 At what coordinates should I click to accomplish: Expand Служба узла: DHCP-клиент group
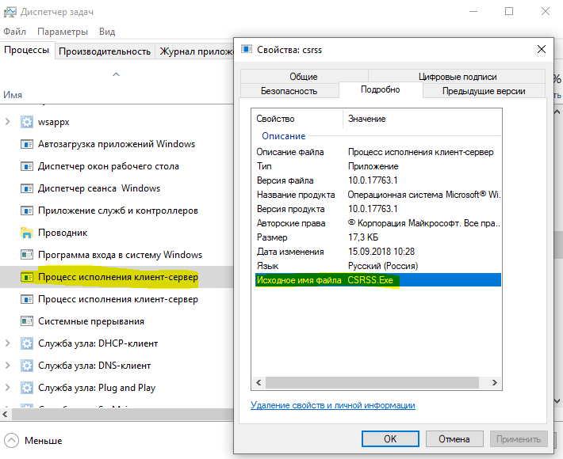click(x=8, y=343)
